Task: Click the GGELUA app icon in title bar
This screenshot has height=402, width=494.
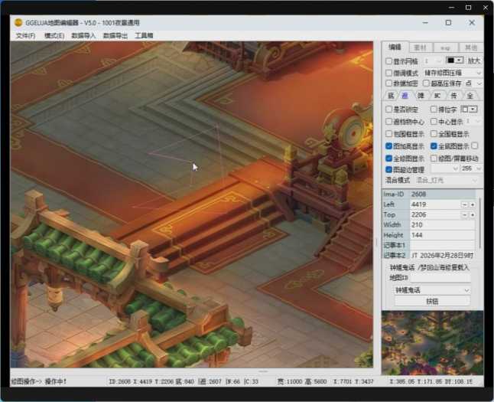Action: tap(18, 22)
